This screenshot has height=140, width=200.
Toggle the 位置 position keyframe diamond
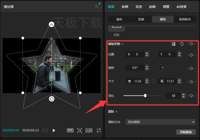point(191,55)
